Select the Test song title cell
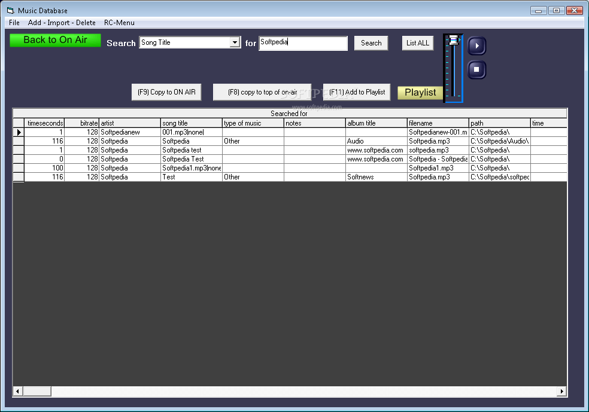Screen dimensions: 589x412 pyautogui.click(x=192, y=177)
